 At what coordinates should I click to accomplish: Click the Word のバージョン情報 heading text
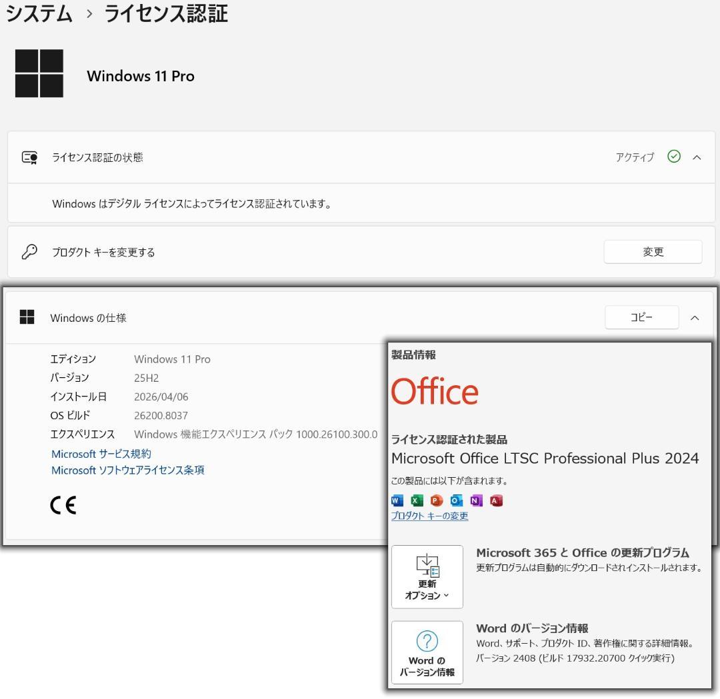[x=532, y=628]
